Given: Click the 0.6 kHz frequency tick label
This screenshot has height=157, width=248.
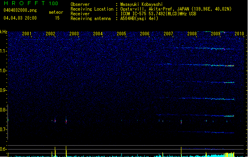Looking at the screenshot, I should coord(4,149).
